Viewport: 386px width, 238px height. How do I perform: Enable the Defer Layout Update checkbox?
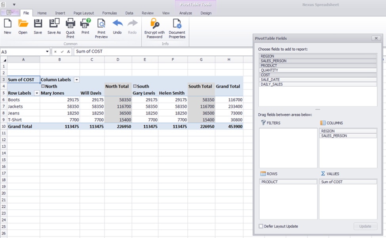pos(261,226)
